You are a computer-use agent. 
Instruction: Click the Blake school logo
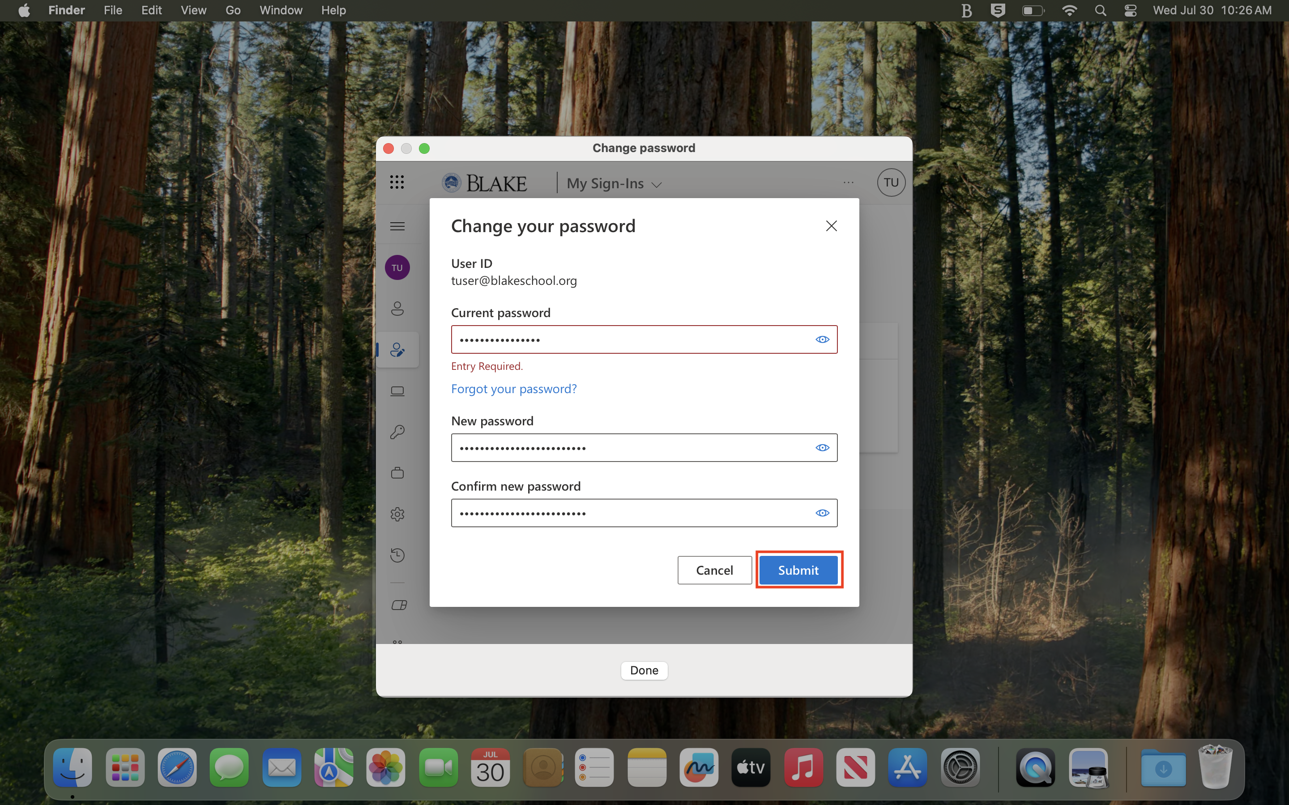click(484, 183)
